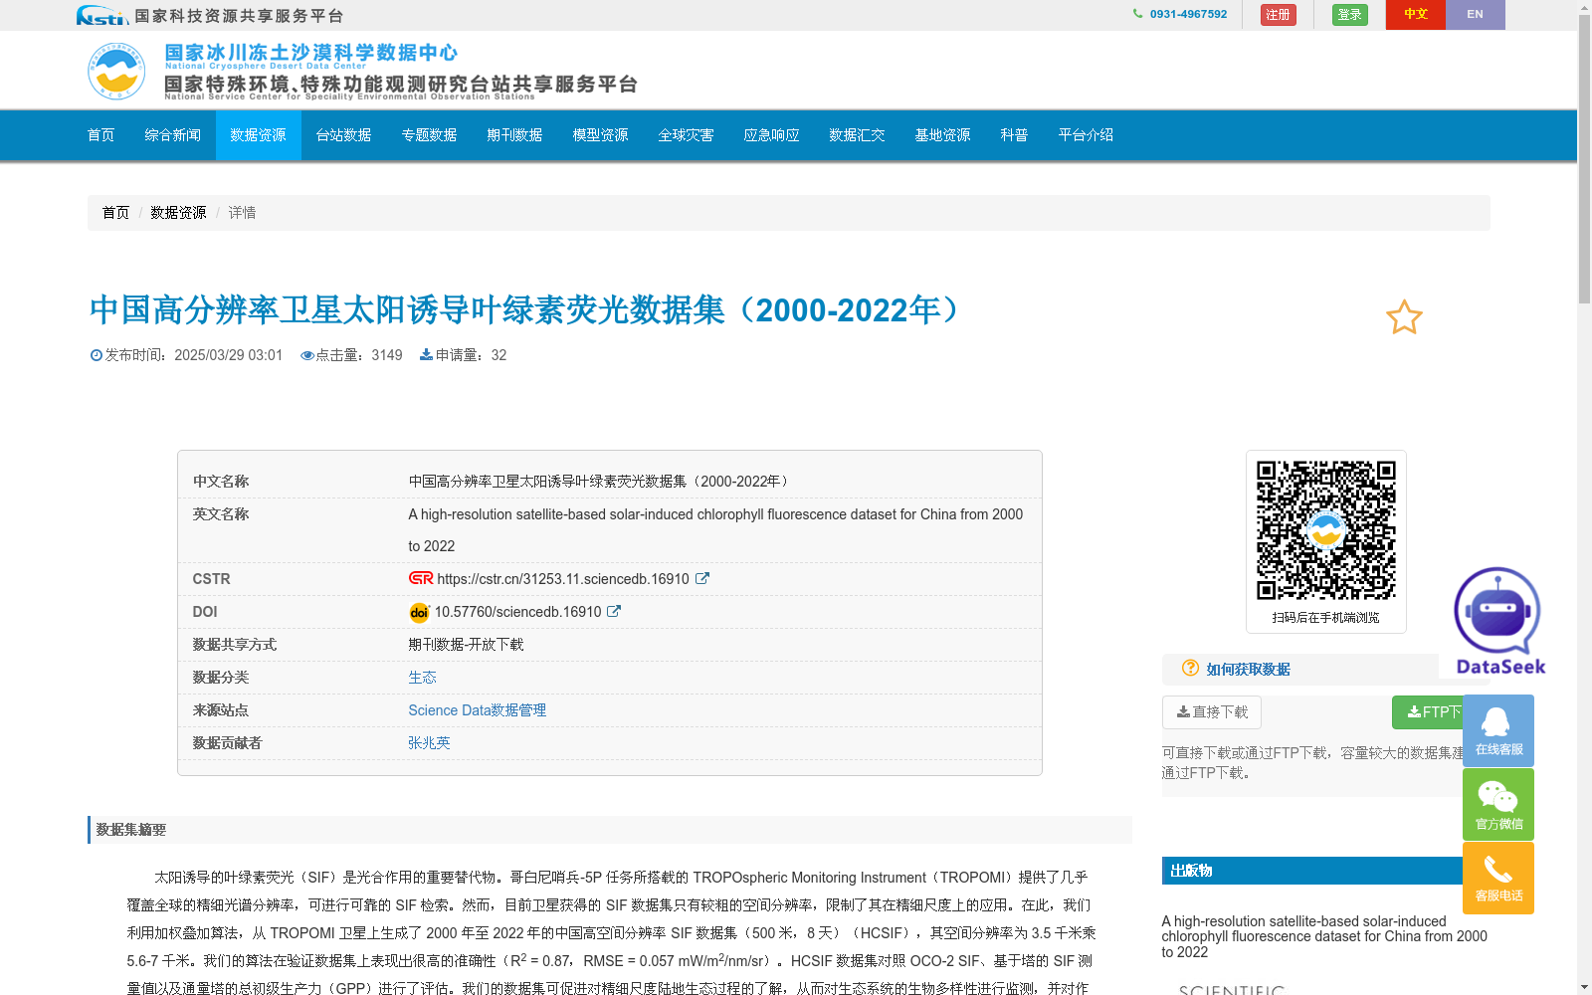Click the download icon by 申请量
This screenshot has width=1592, height=995.
pos(426,355)
